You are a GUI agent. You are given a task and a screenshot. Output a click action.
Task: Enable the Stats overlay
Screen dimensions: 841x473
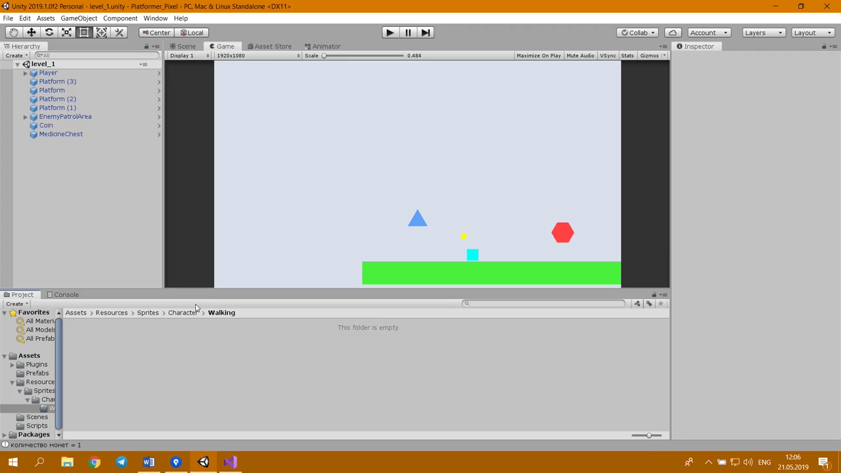(627, 56)
